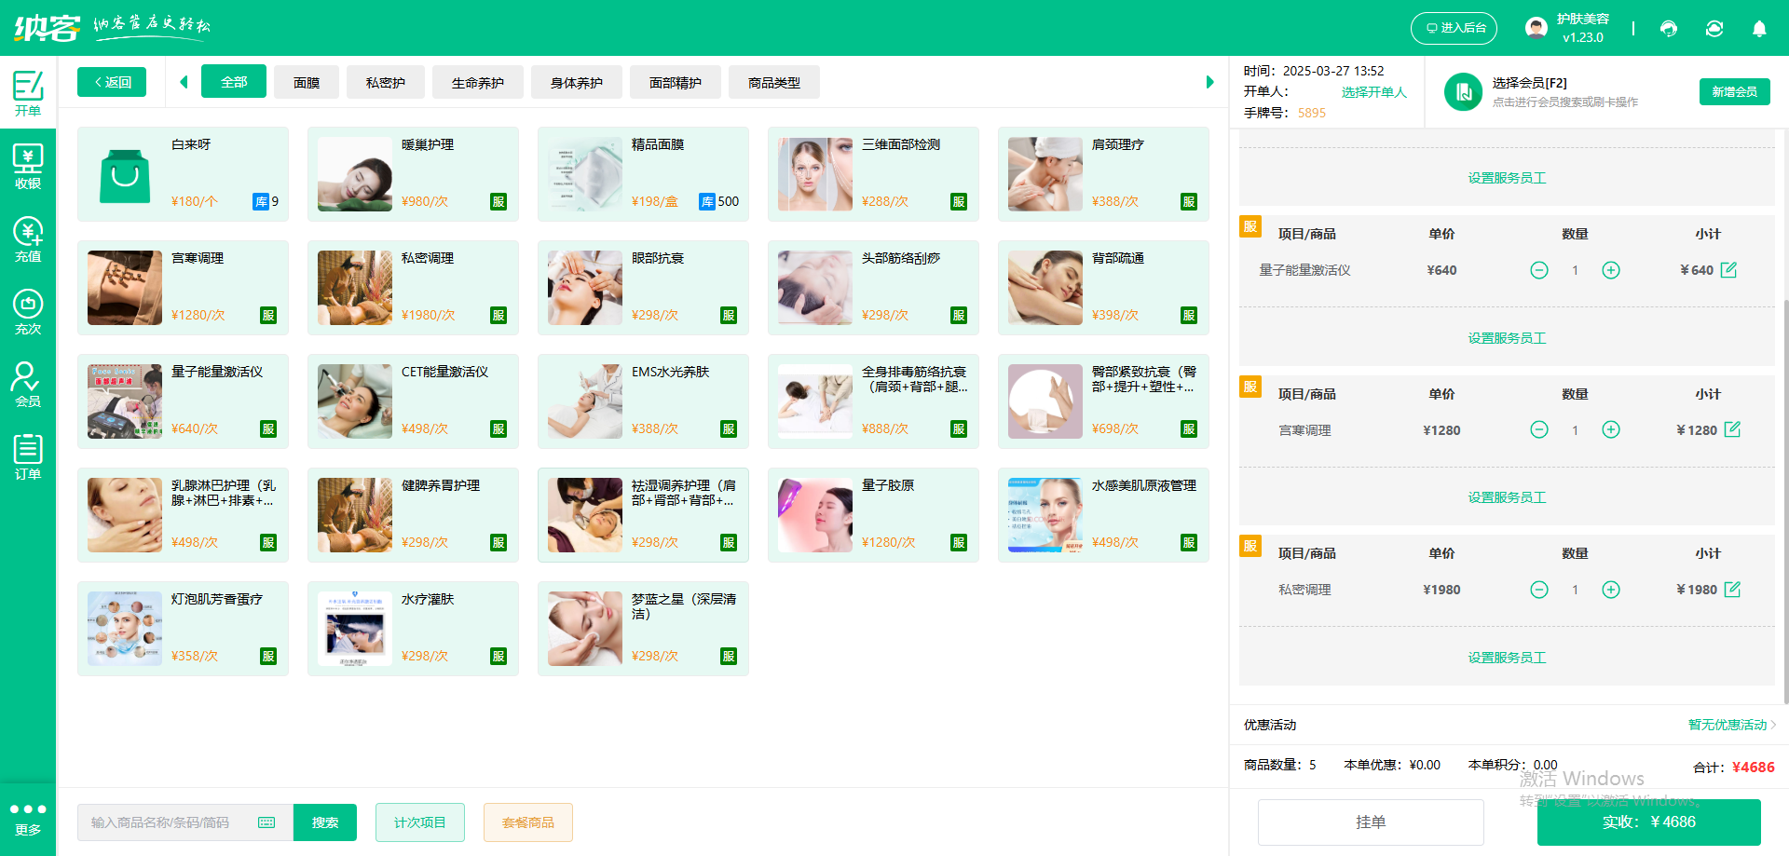Add 头部筋络刮痧 service card
Viewport: 1789px width, 856px height.
pos(873,288)
